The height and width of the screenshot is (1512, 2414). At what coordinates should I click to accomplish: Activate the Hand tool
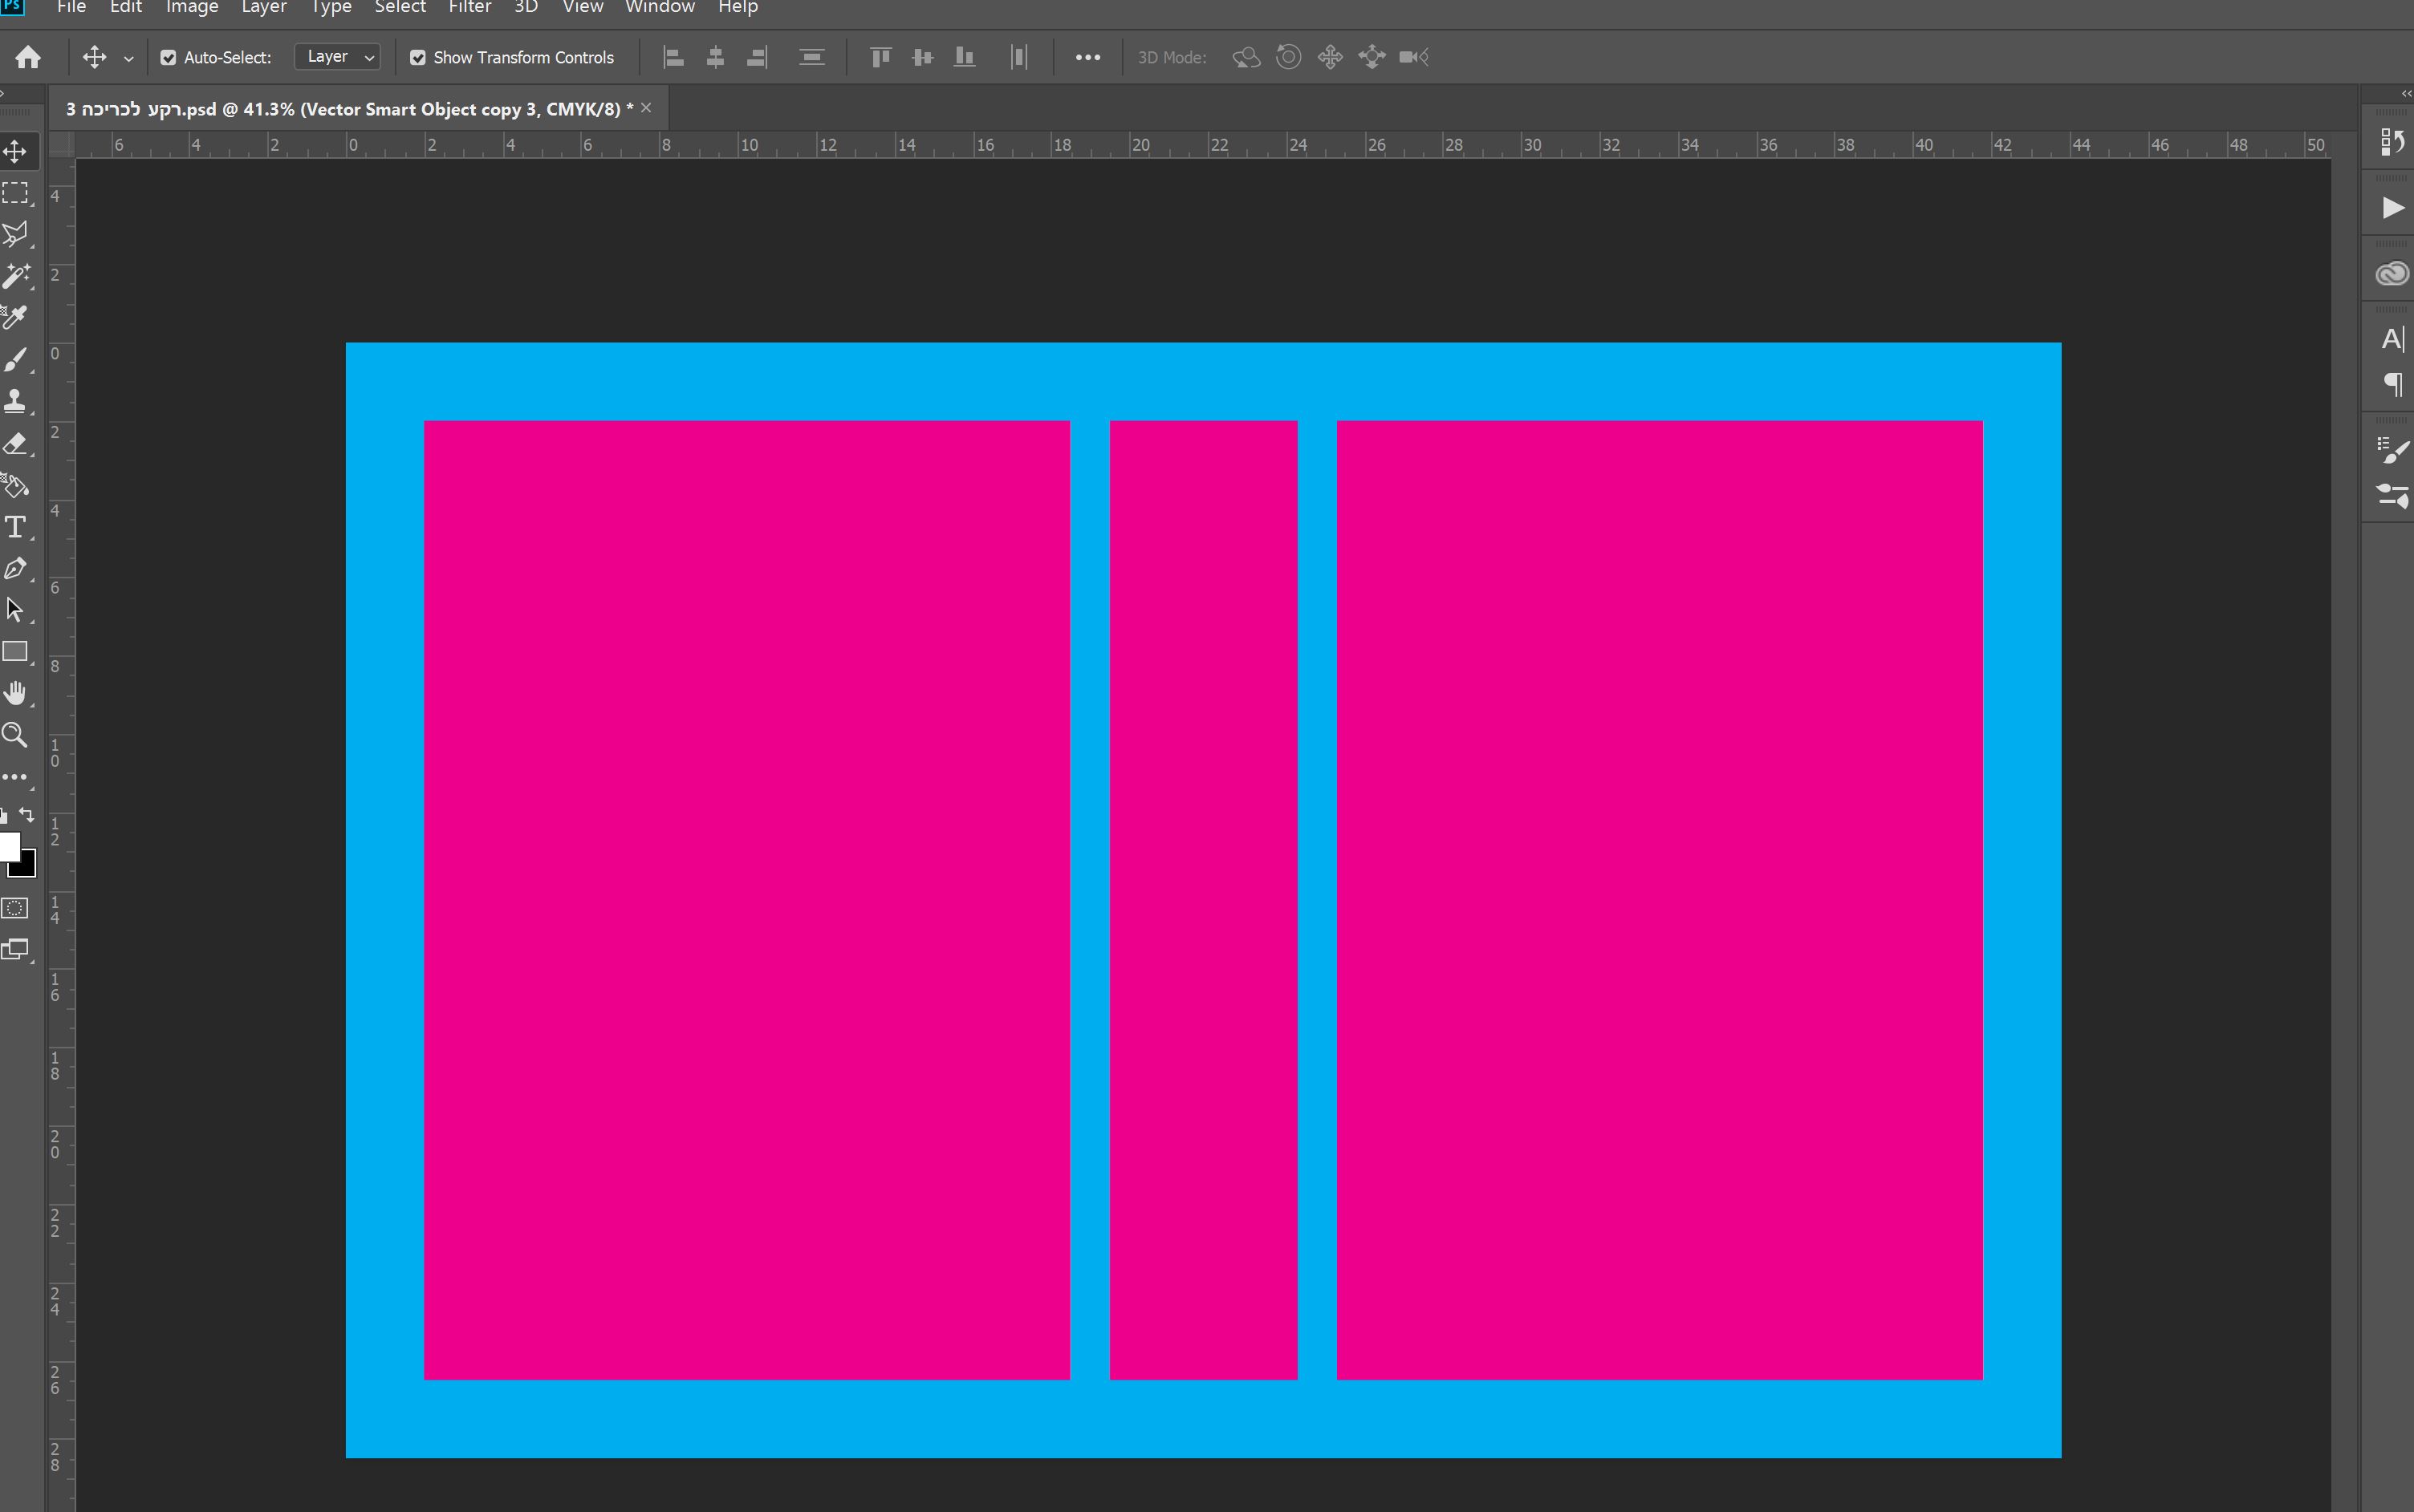click(x=15, y=693)
